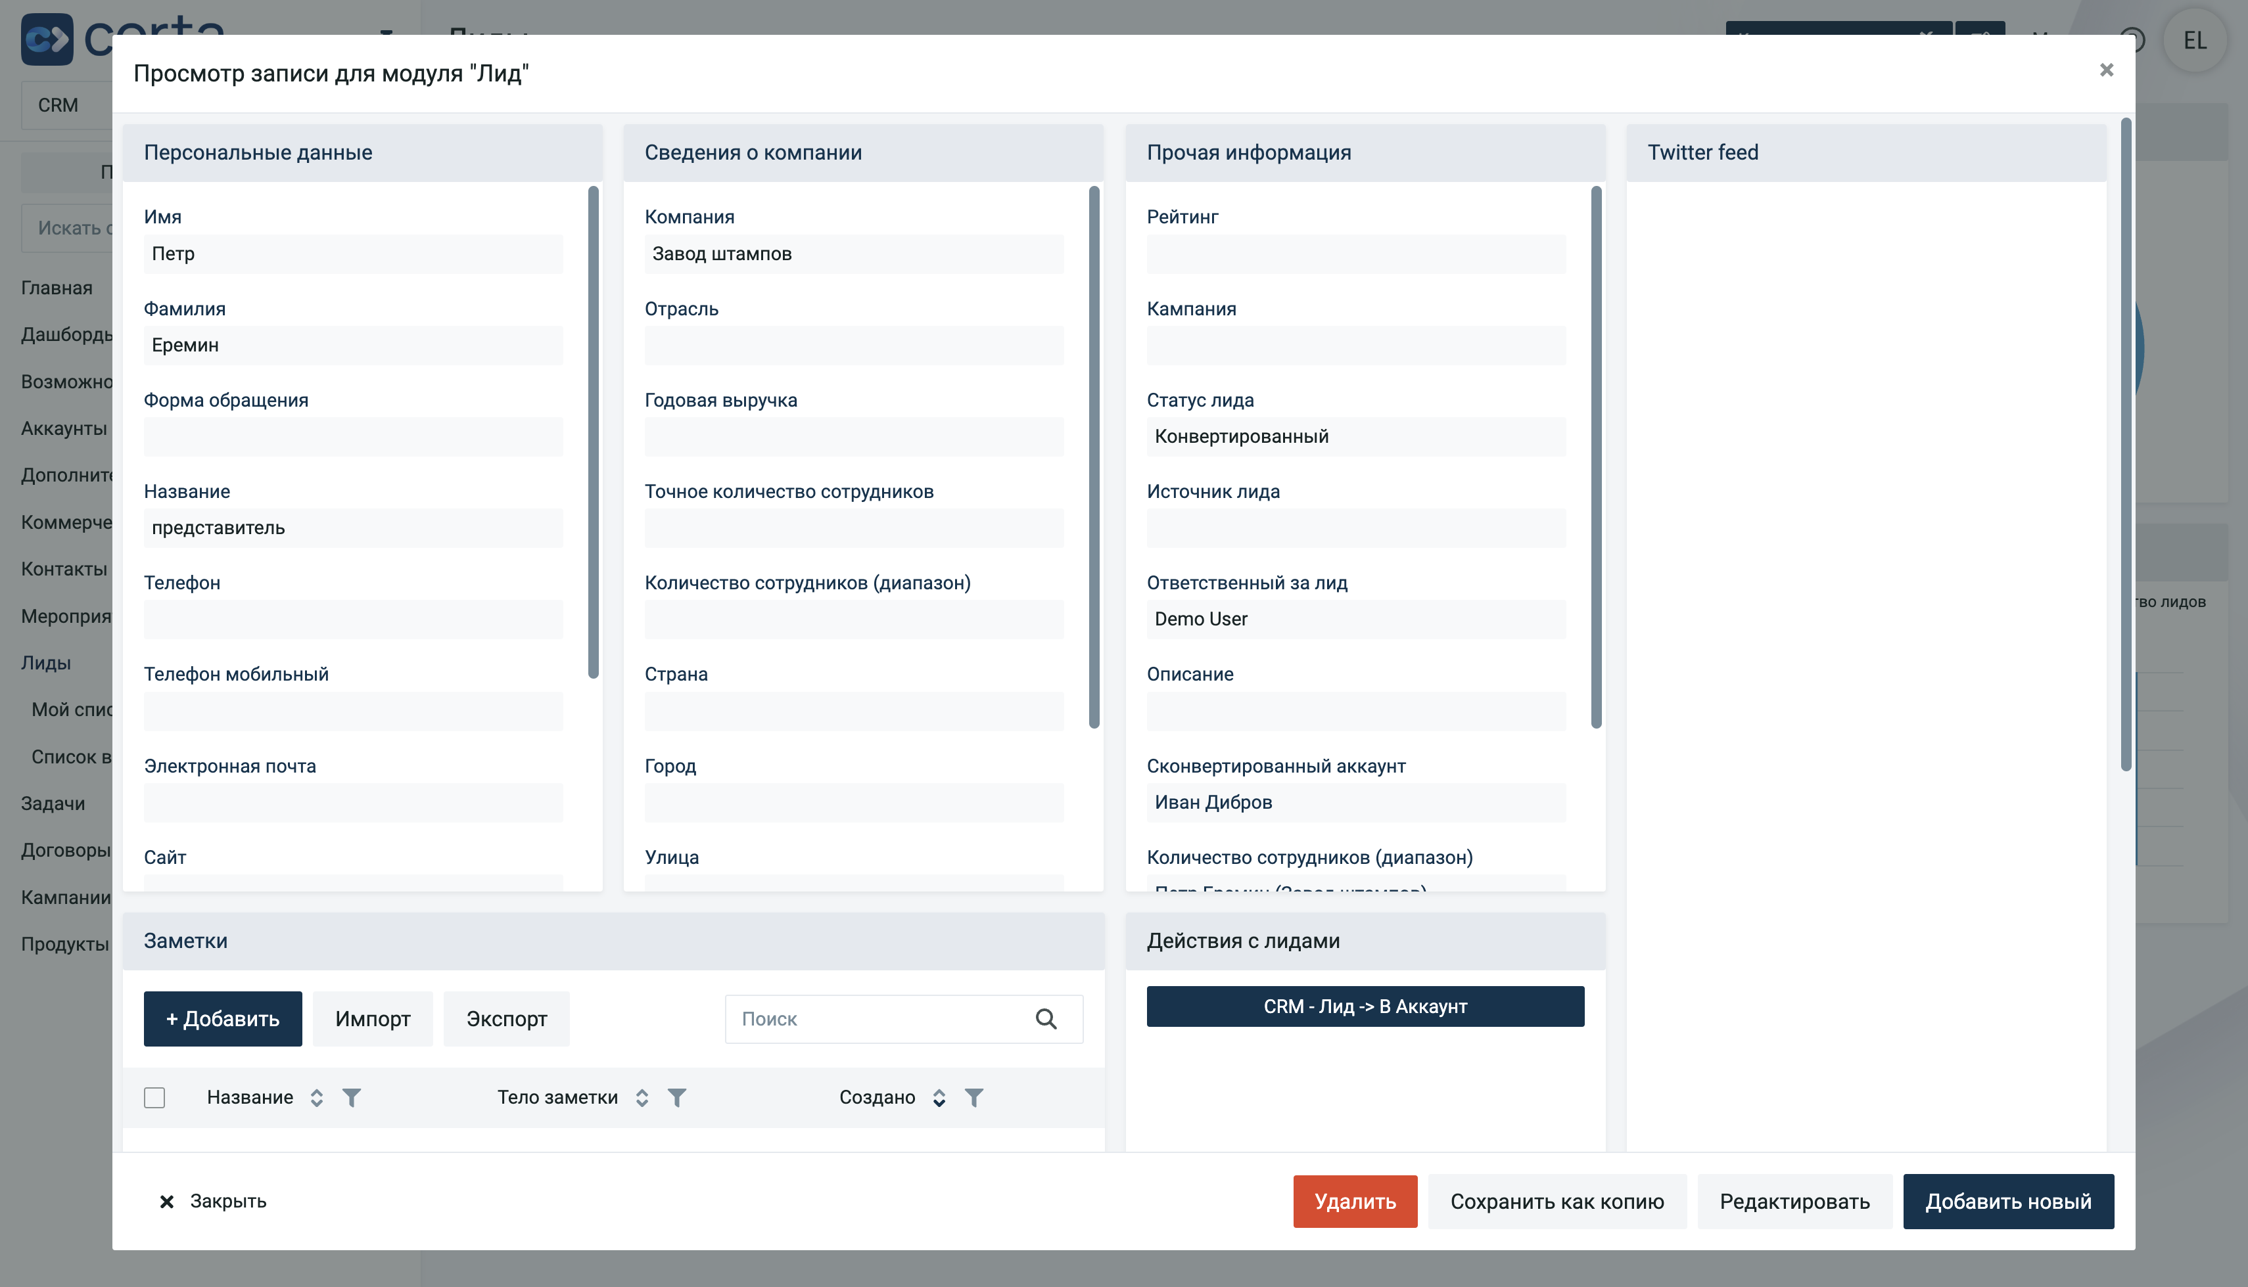Click the empty Телефон field
Image resolution: width=2248 pixels, height=1287 pixels.
[x=353, y=620]
